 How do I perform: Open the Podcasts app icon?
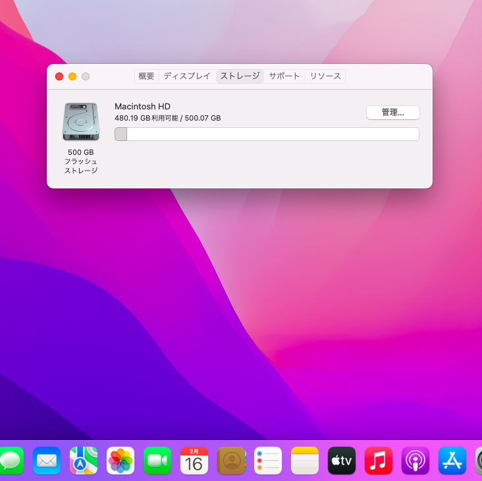(415, 461)
